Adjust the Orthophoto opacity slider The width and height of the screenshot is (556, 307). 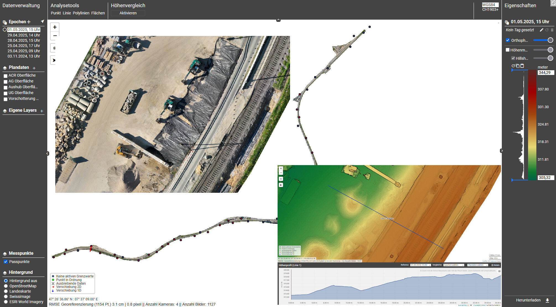pos(550,40)
